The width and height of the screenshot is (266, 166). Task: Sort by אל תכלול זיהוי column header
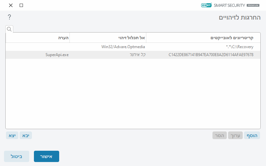tap(108, 38)
